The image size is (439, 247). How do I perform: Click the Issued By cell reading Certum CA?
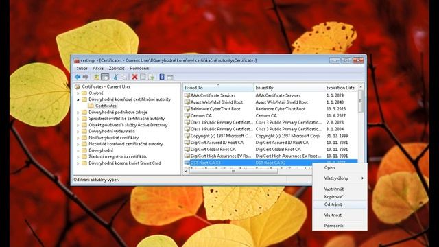tap(266, 116)
